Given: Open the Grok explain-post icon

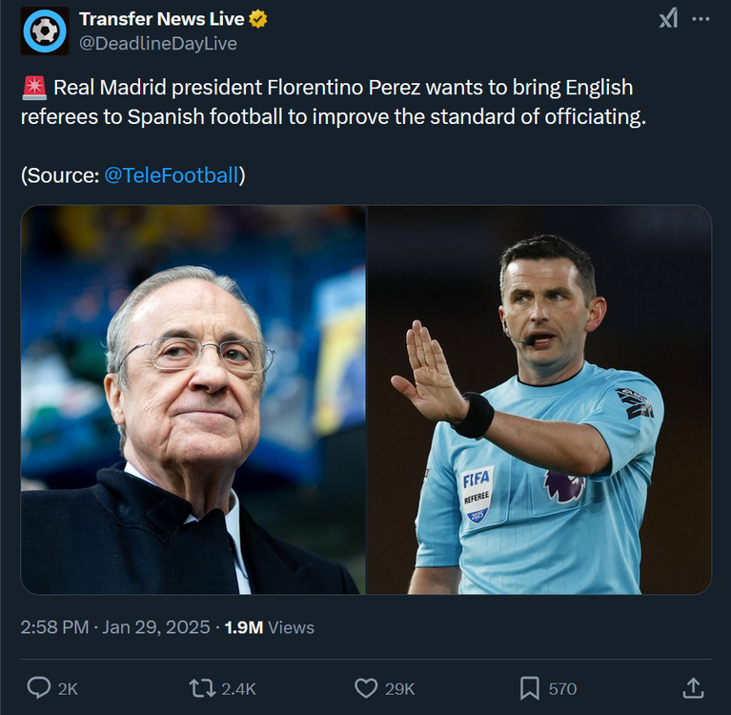Looking at the screenshot, I should tap(668, 19).
